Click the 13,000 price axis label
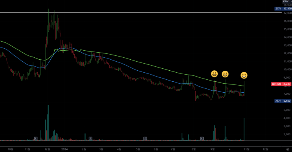 pyautogui.click(x=288, y=45)
